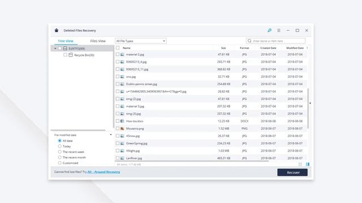Click the timg (3).jpg file icon
The height and width of the screenshot is (203, 362).
click(x=122, y=113)
